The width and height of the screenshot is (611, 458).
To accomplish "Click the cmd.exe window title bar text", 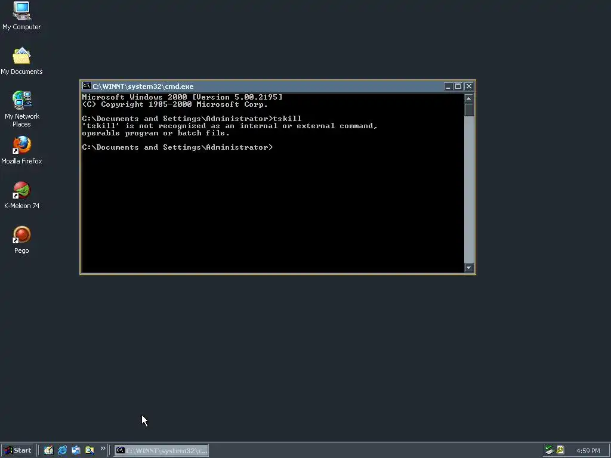I will coord(143,86).
